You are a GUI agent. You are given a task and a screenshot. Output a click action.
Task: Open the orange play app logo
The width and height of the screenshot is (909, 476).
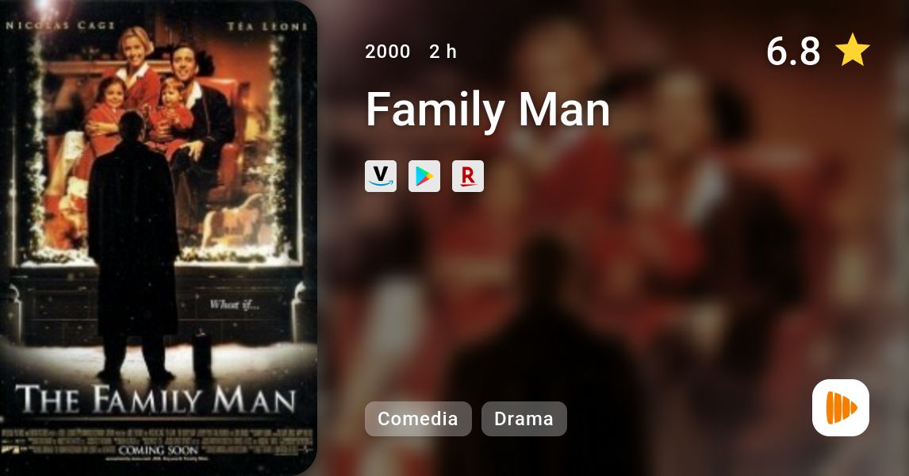(841, 408)
